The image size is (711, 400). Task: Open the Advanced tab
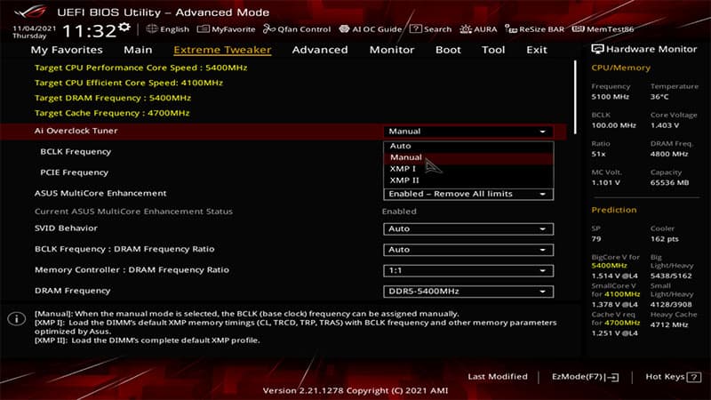pos(320,50)
